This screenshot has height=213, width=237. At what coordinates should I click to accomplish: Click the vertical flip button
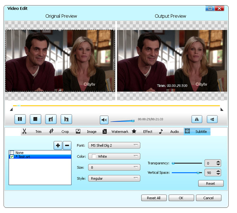coord(212,119)
